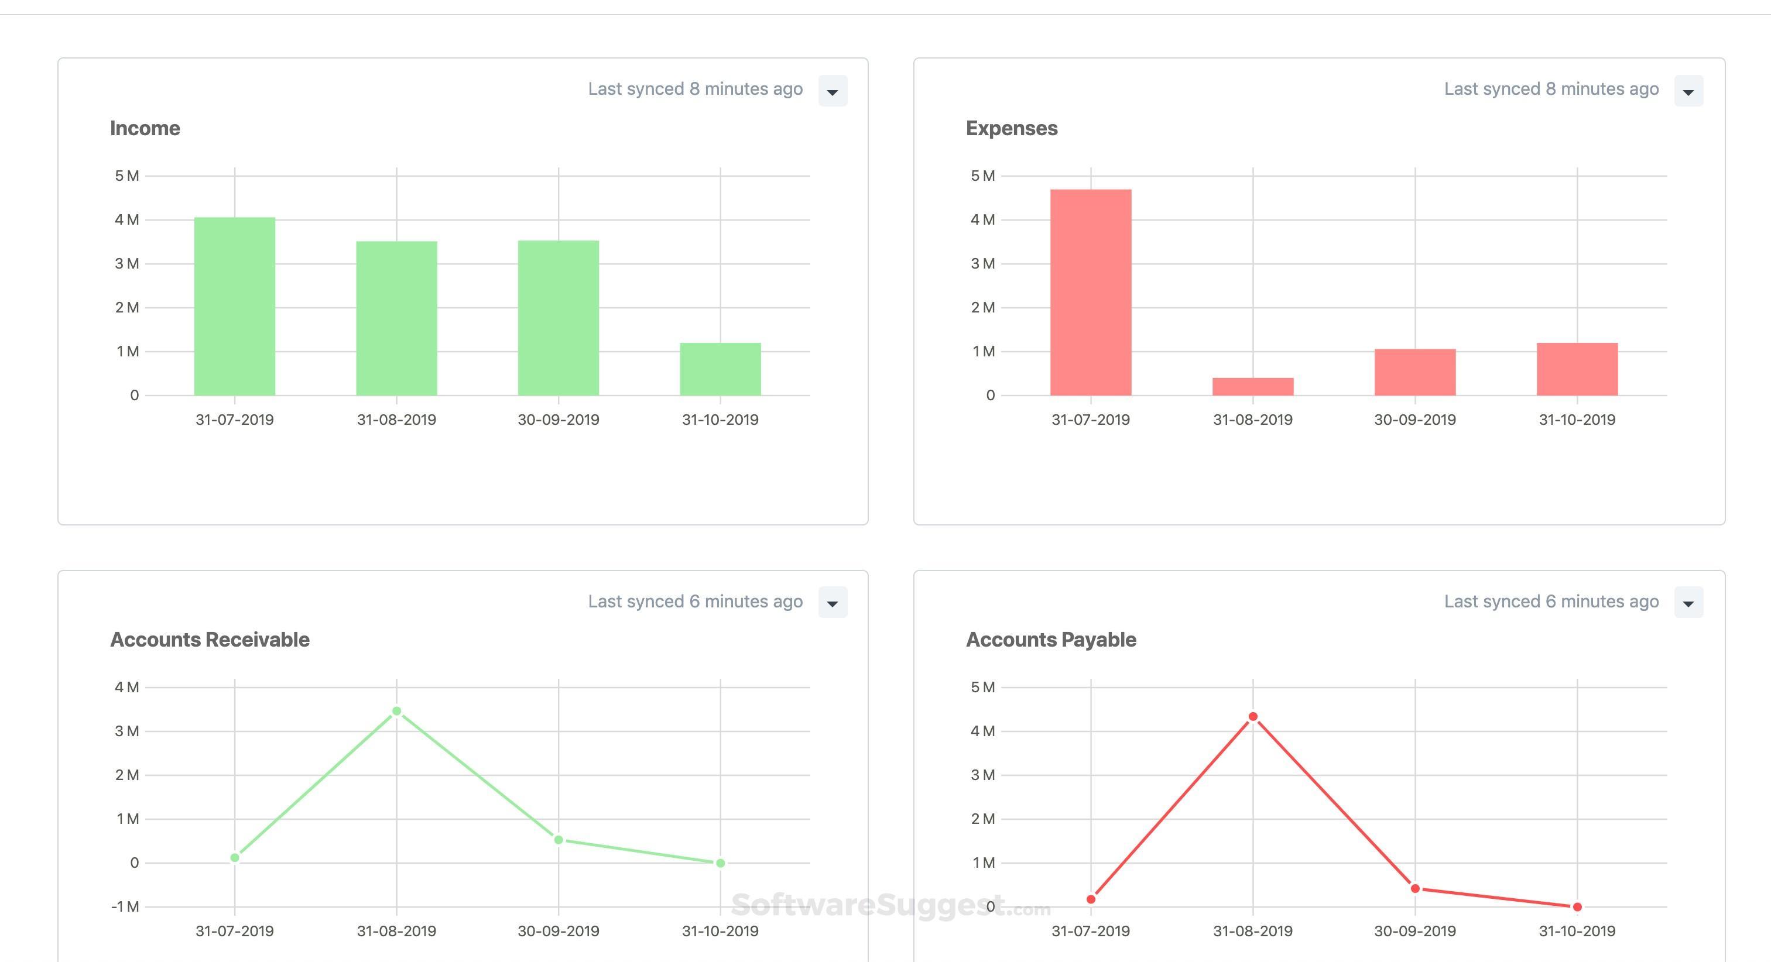The width and height of the screenshot is (1771, 962).
Task: Select Accounts Payable point at 31-07-2019
Action: (x=1091, y=899)
